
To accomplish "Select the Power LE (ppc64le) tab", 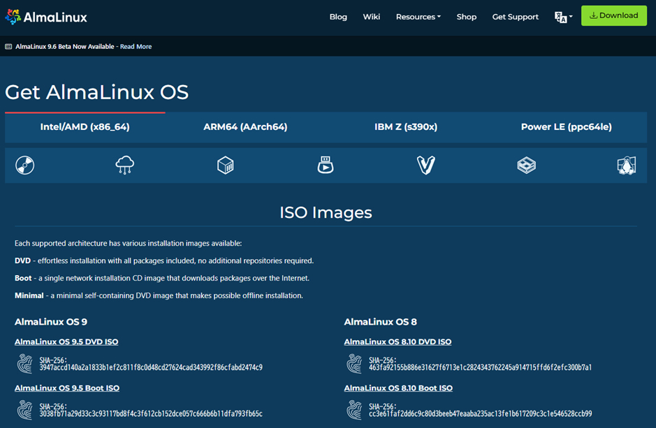I will click(x=566, y=127).
